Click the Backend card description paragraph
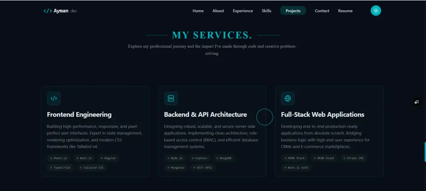This screenshot has height=191, width=426. tap(211, 137)
